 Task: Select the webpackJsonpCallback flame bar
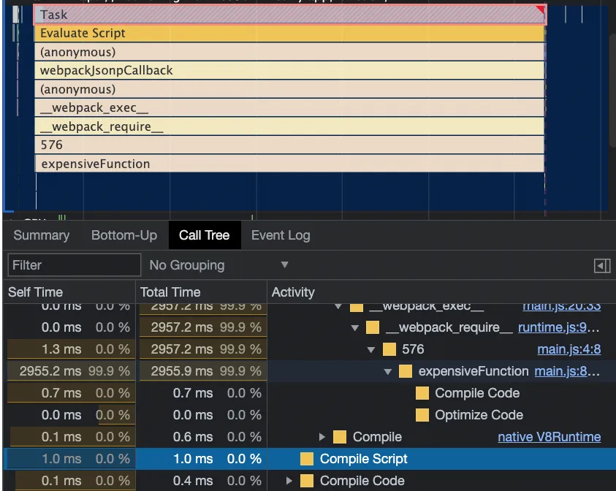tap(289, 70)
